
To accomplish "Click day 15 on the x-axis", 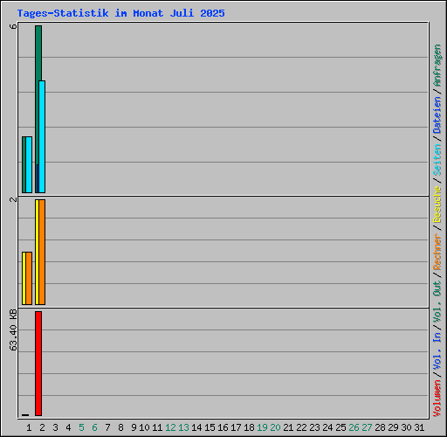I will (x=210, y=427).
